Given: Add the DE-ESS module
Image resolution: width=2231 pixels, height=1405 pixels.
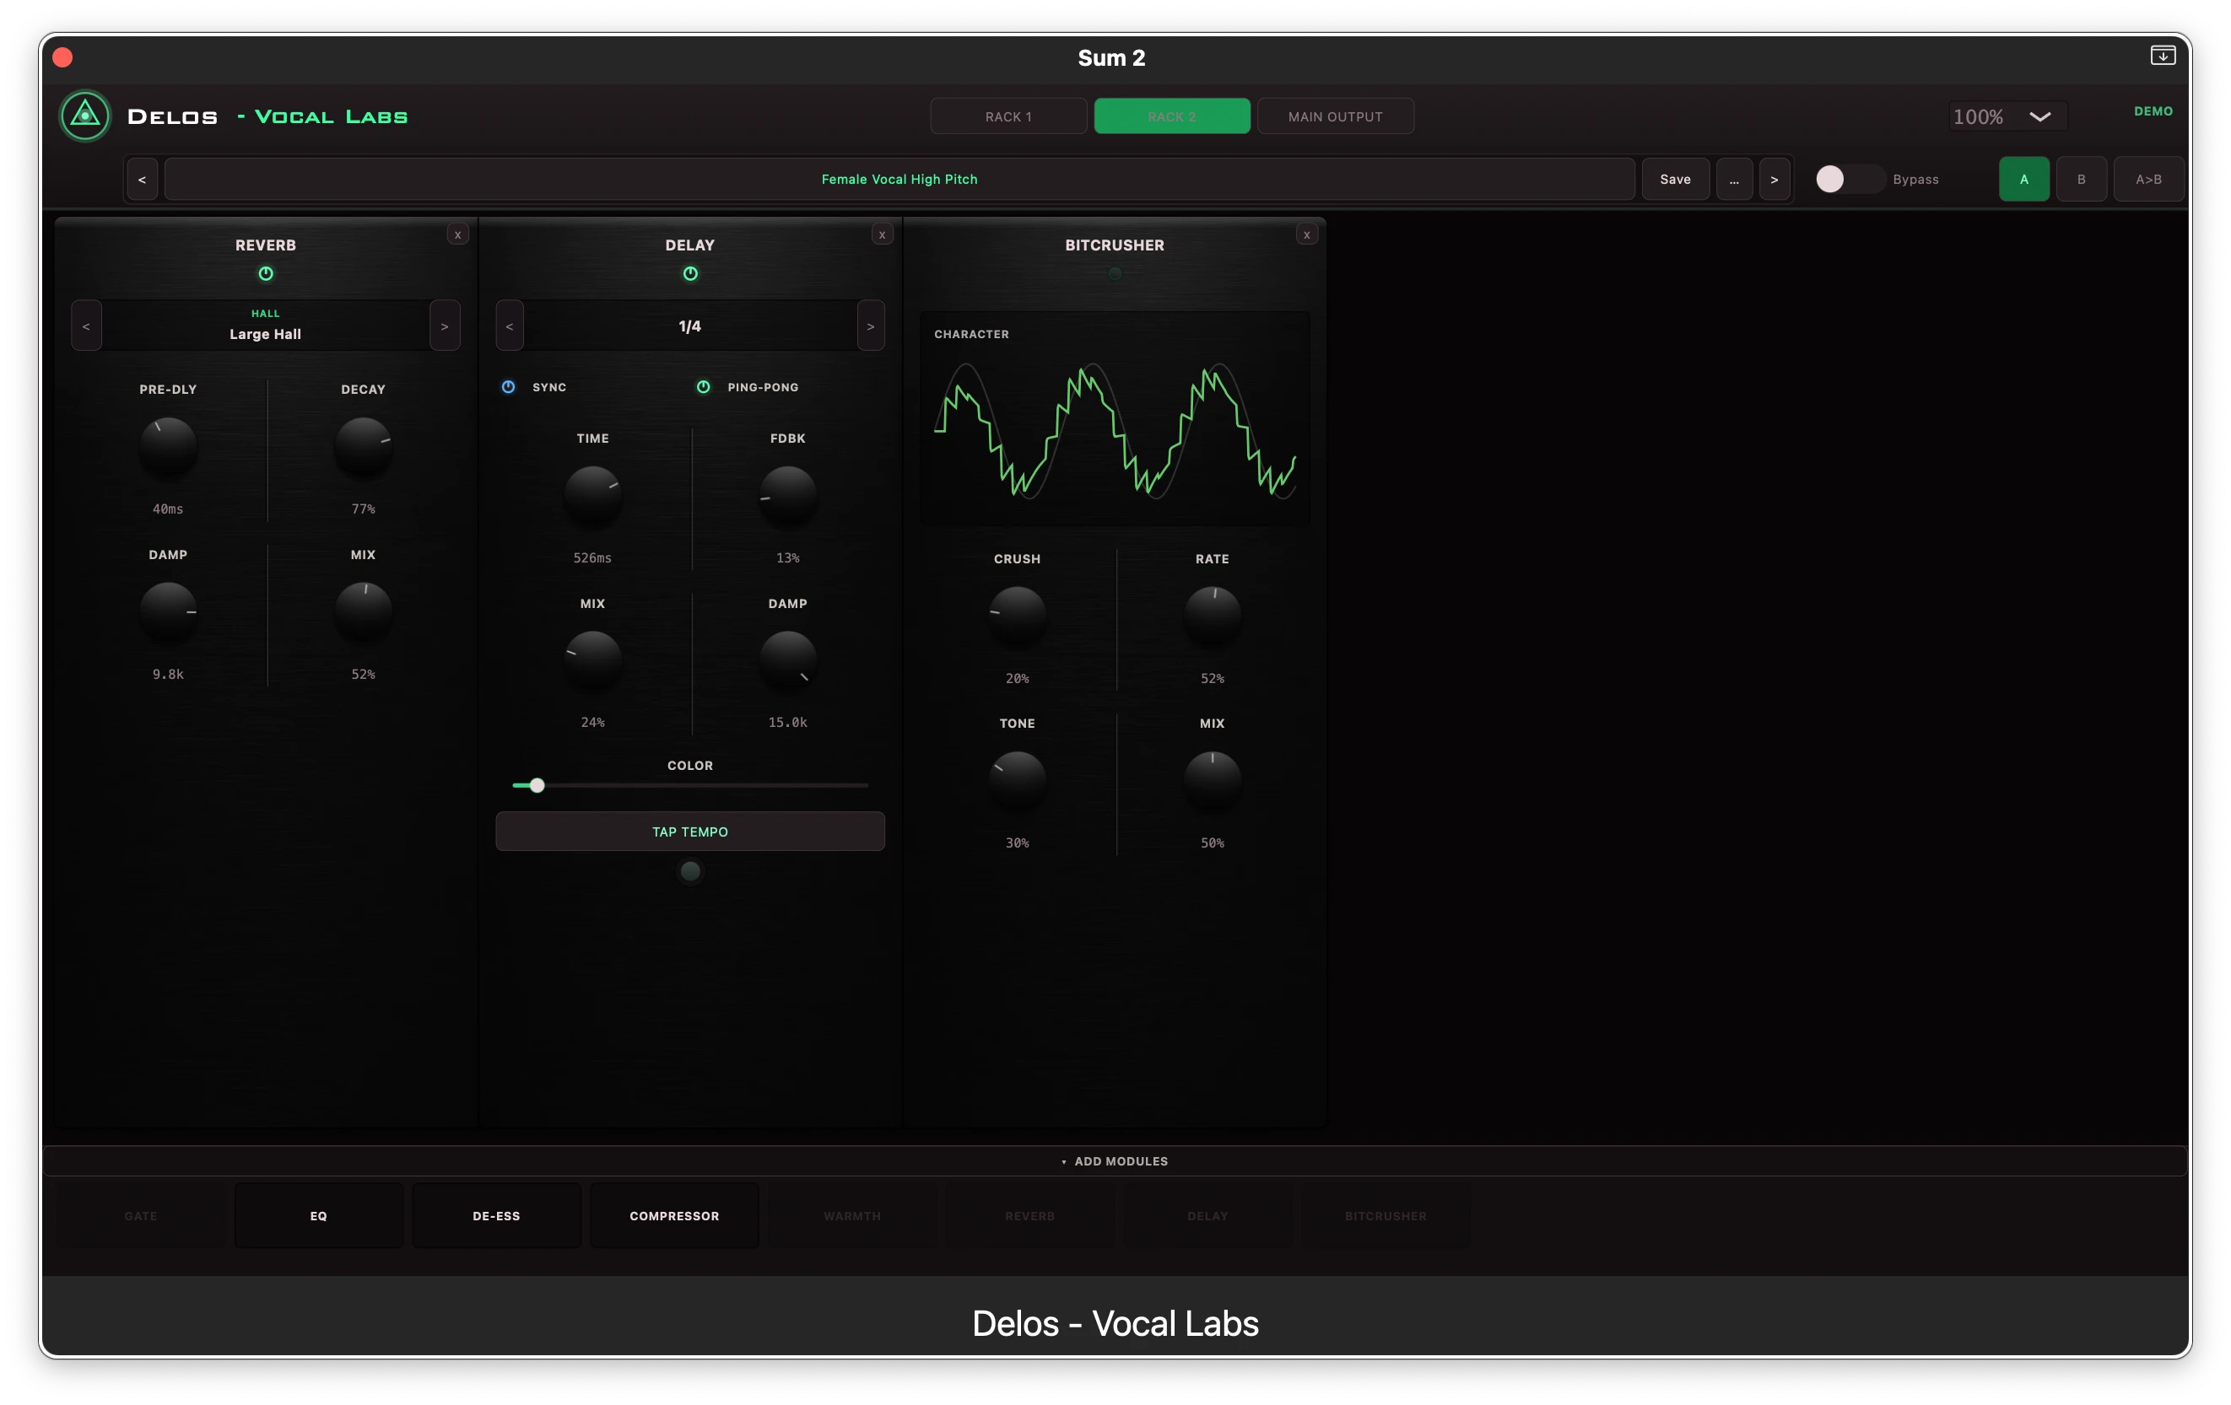Looking at the screenshot, I should coord(497,1215).
